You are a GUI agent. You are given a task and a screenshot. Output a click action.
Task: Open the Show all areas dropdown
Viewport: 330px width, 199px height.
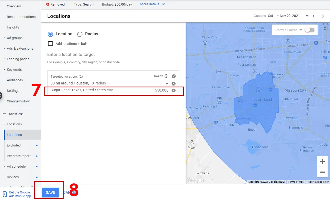click(289, 30)
